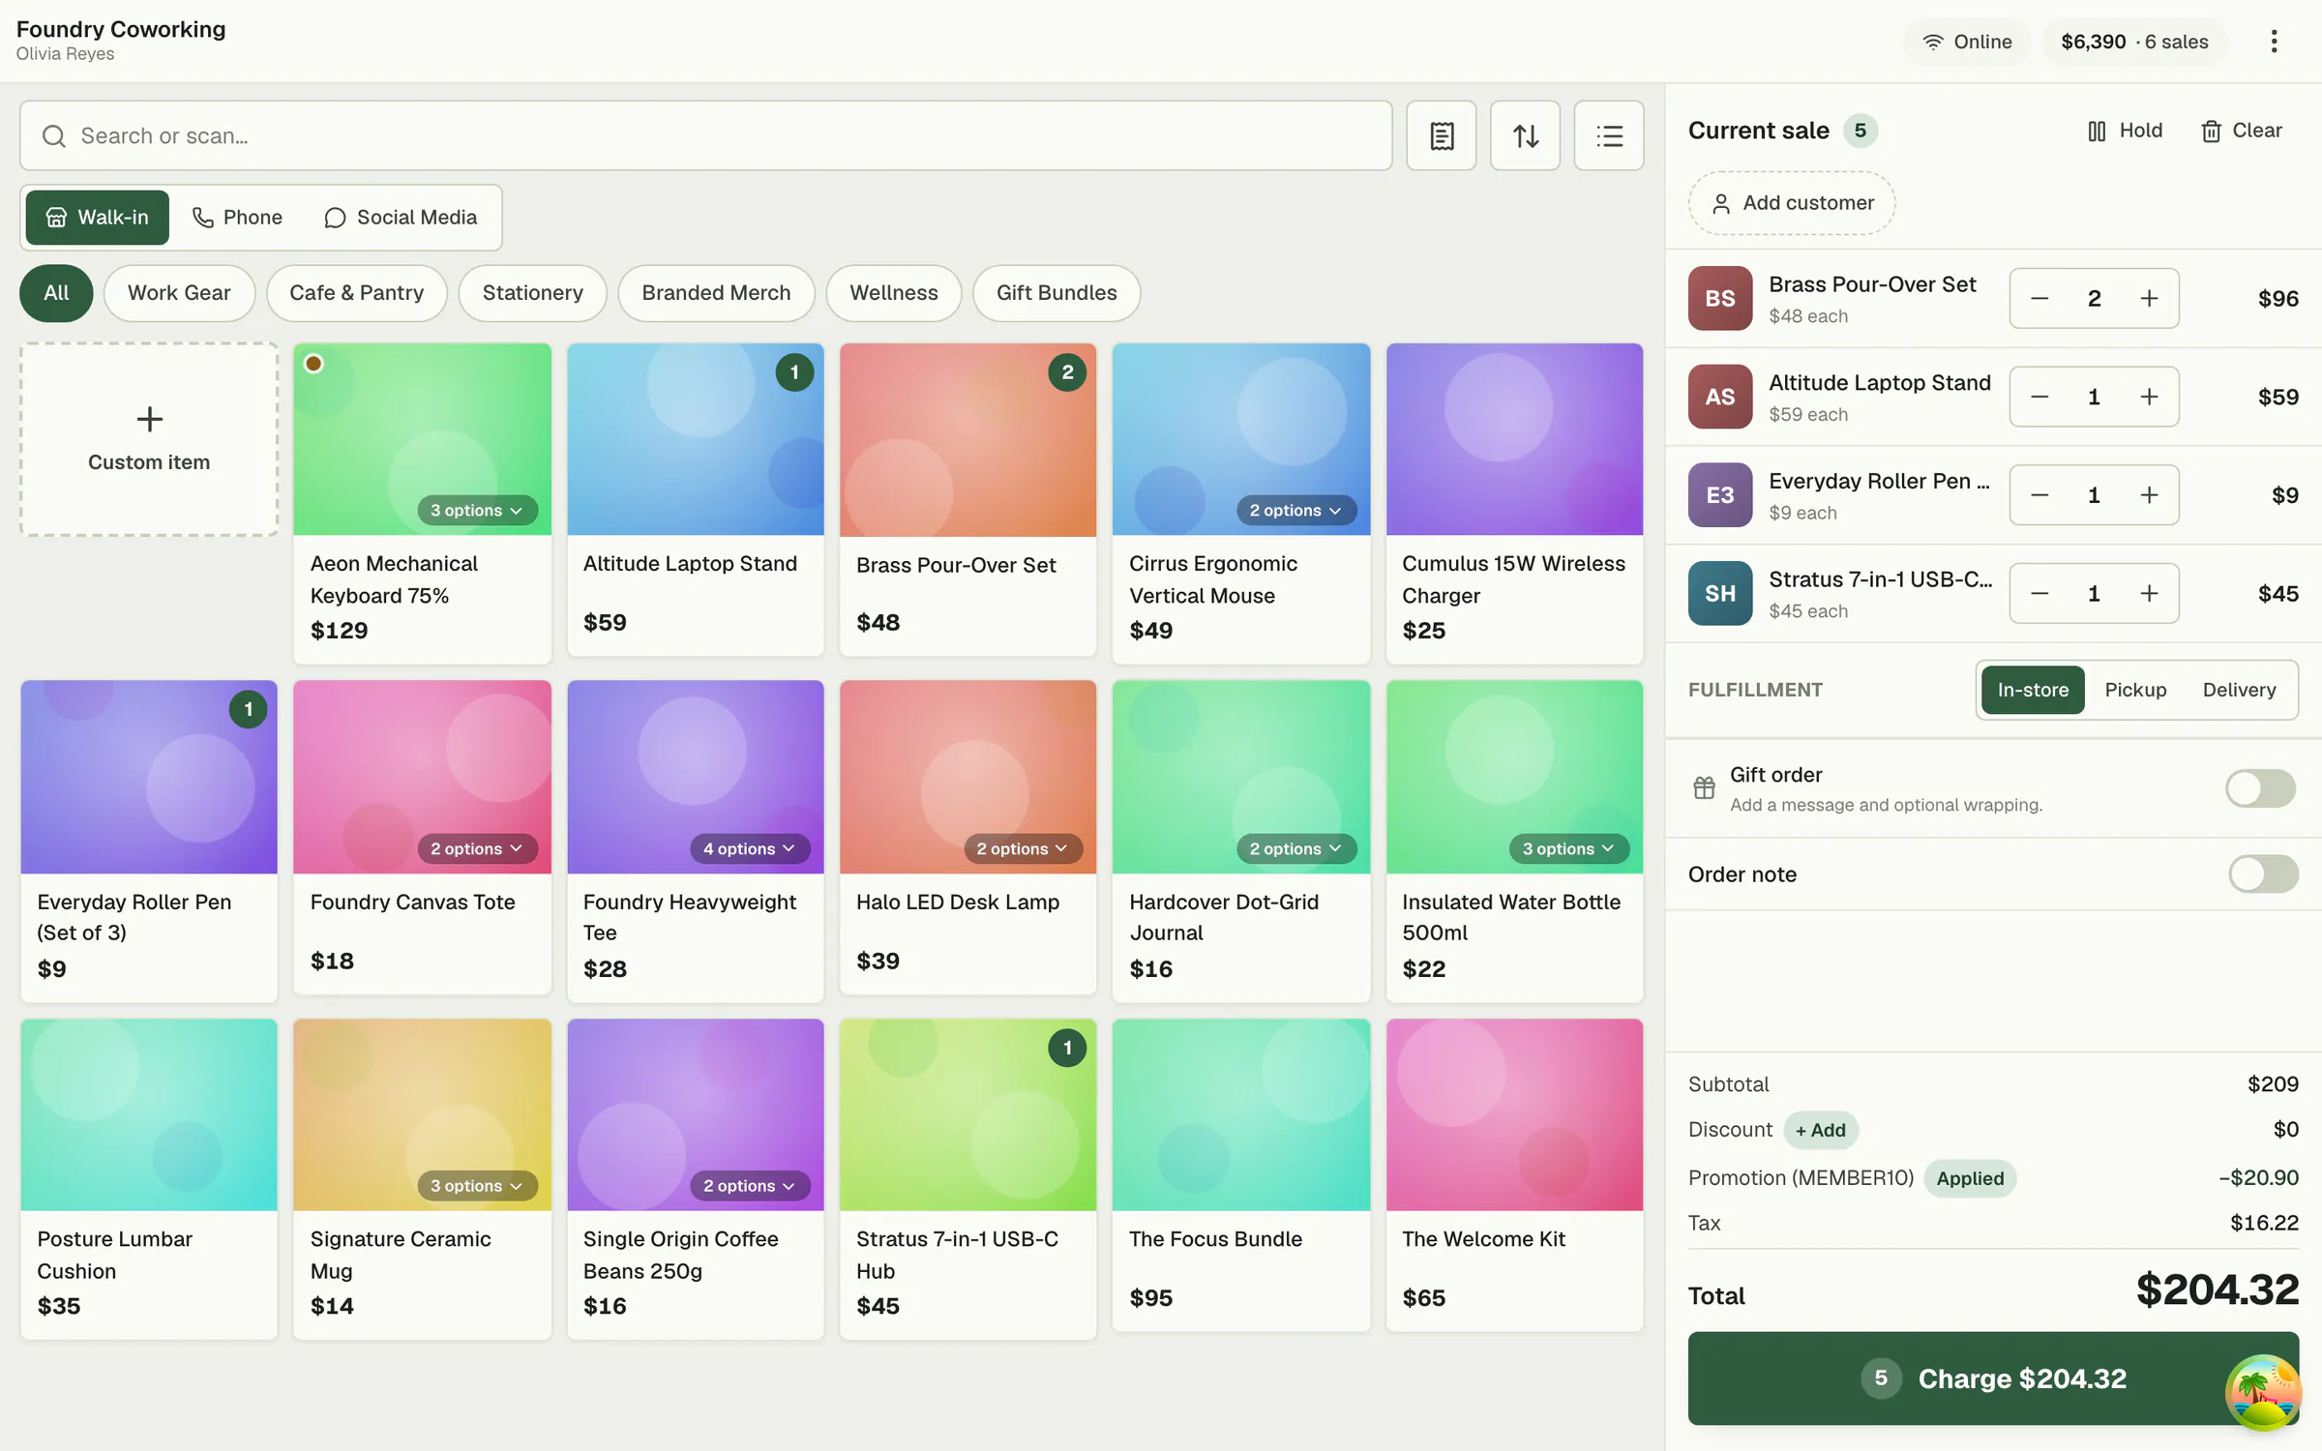Open the Stationery category

532,293
